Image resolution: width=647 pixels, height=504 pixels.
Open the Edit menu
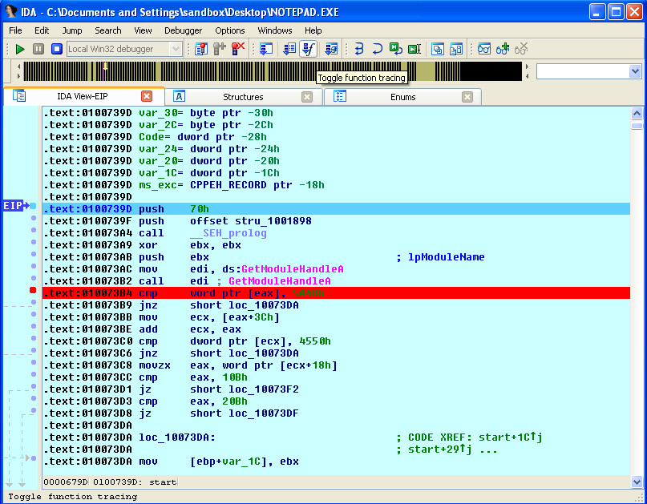42,30
